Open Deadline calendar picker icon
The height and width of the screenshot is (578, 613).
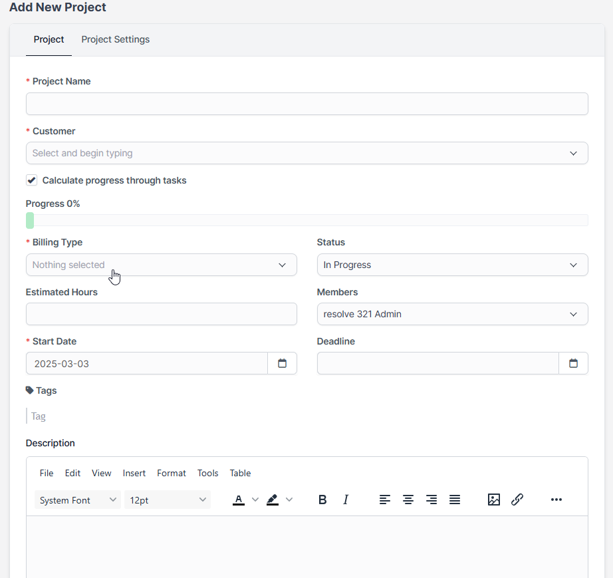[573, 363]
